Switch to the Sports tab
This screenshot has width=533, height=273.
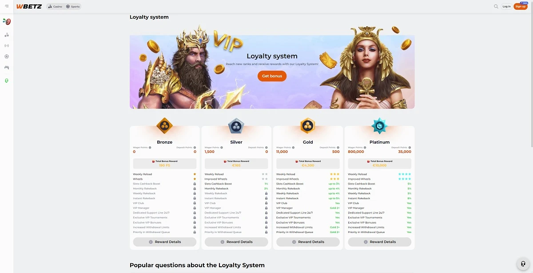[x=73, y=7]
